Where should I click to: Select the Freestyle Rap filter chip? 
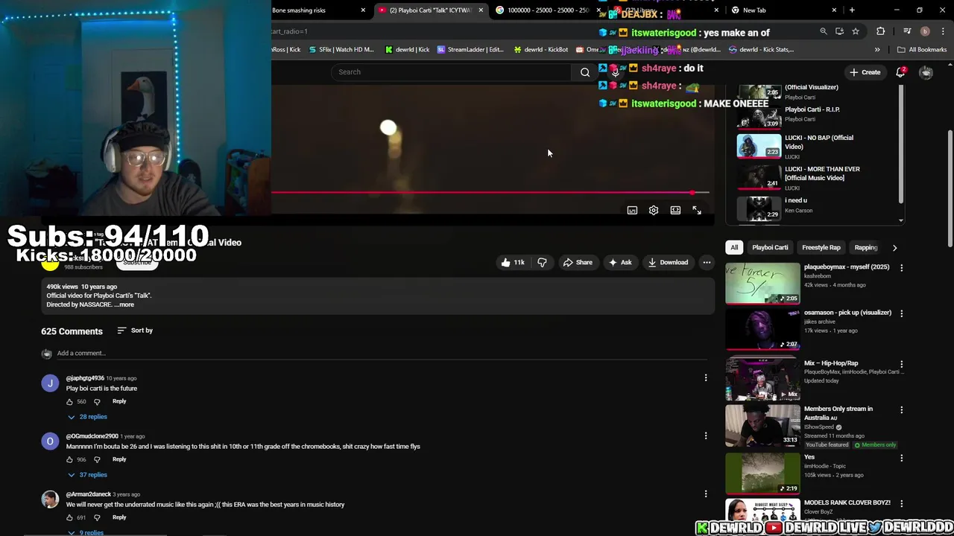[x=821, y=247]
